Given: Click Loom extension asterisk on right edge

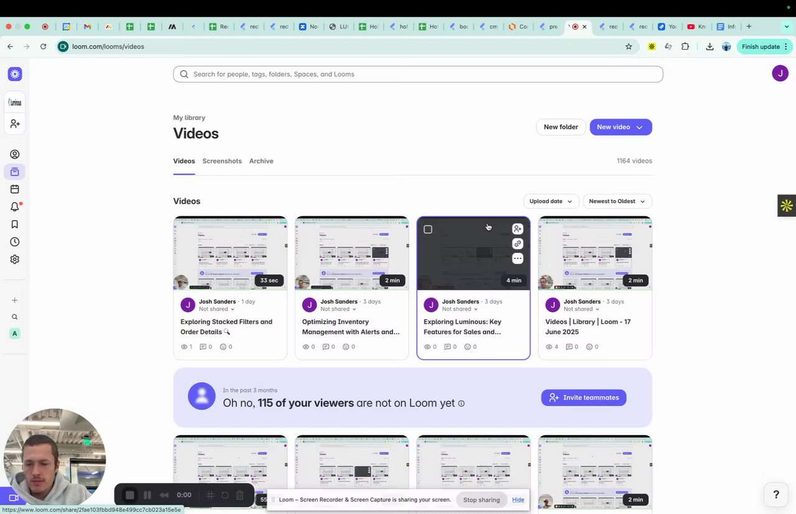Looking at the screenshot, I should pos(787,206).
